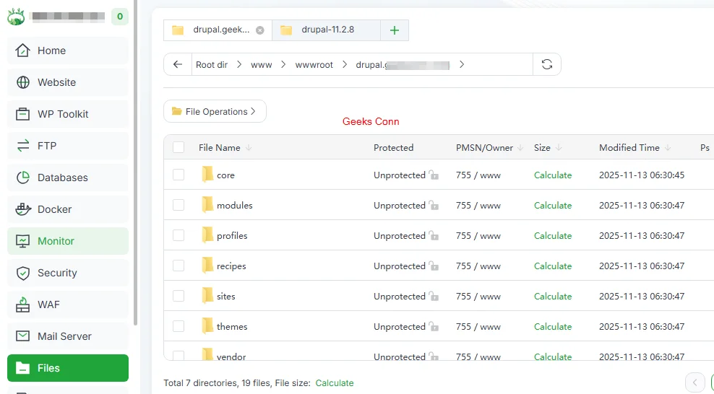
Task: Click the back arrow in path bar
Action: click(178, 64)
